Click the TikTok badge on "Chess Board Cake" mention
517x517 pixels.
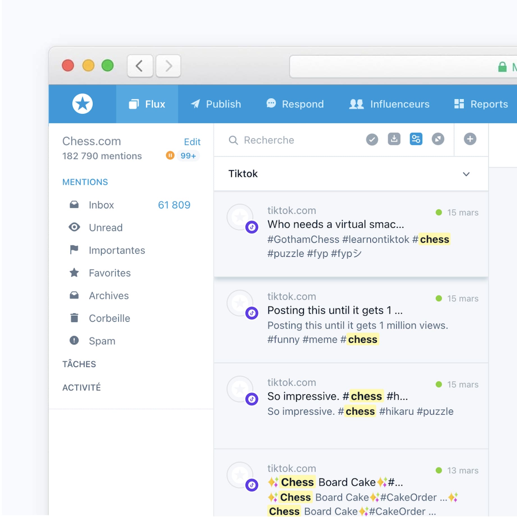coord(252,485)
